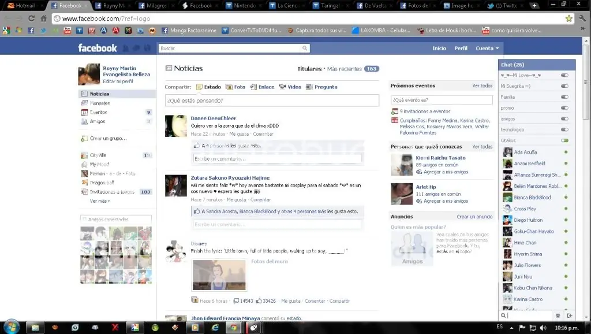Click Foto share icon
Screen dimensions: 591x334
click(x=229, y=87)
